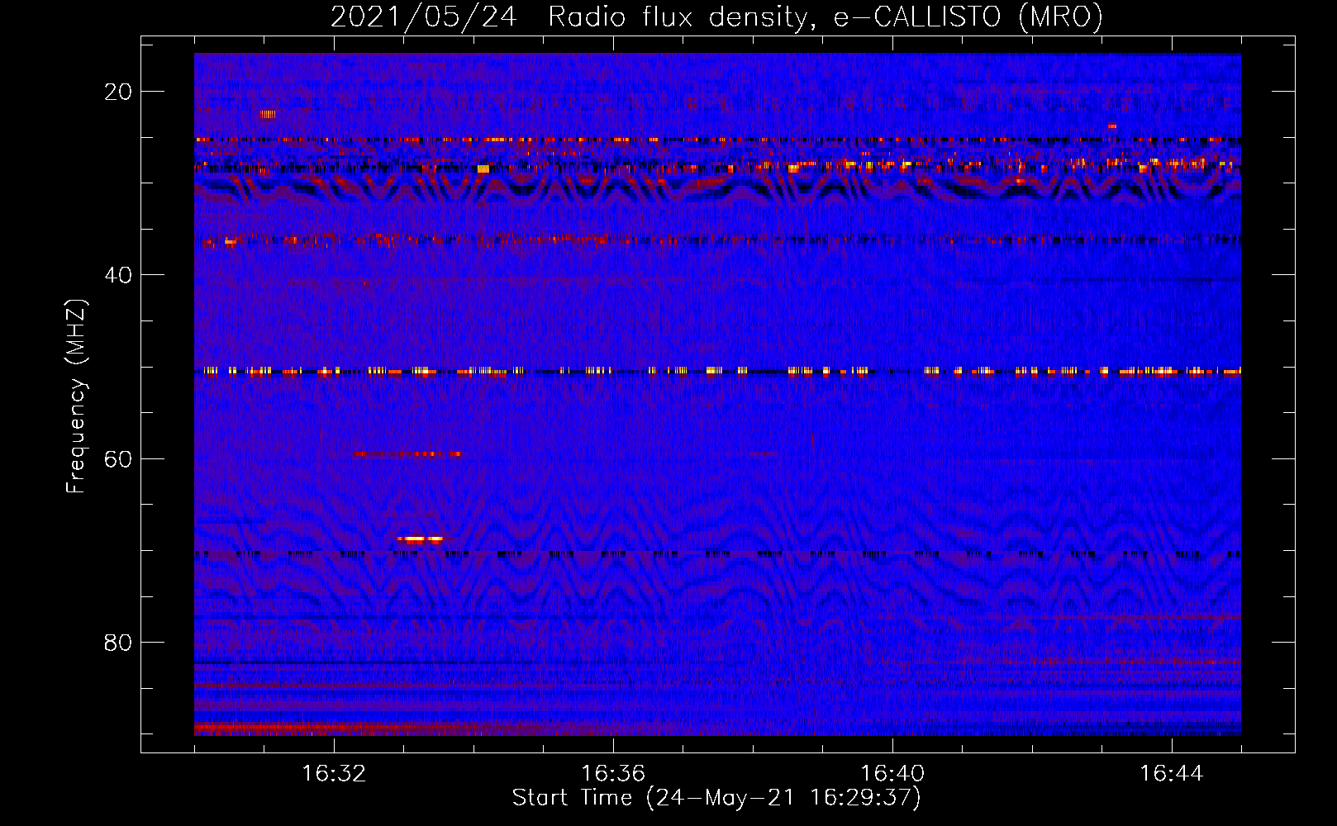Click the bright yellow burst near 68 MHz
This screenshot has width=1337, height=826.
coord(421,539)
